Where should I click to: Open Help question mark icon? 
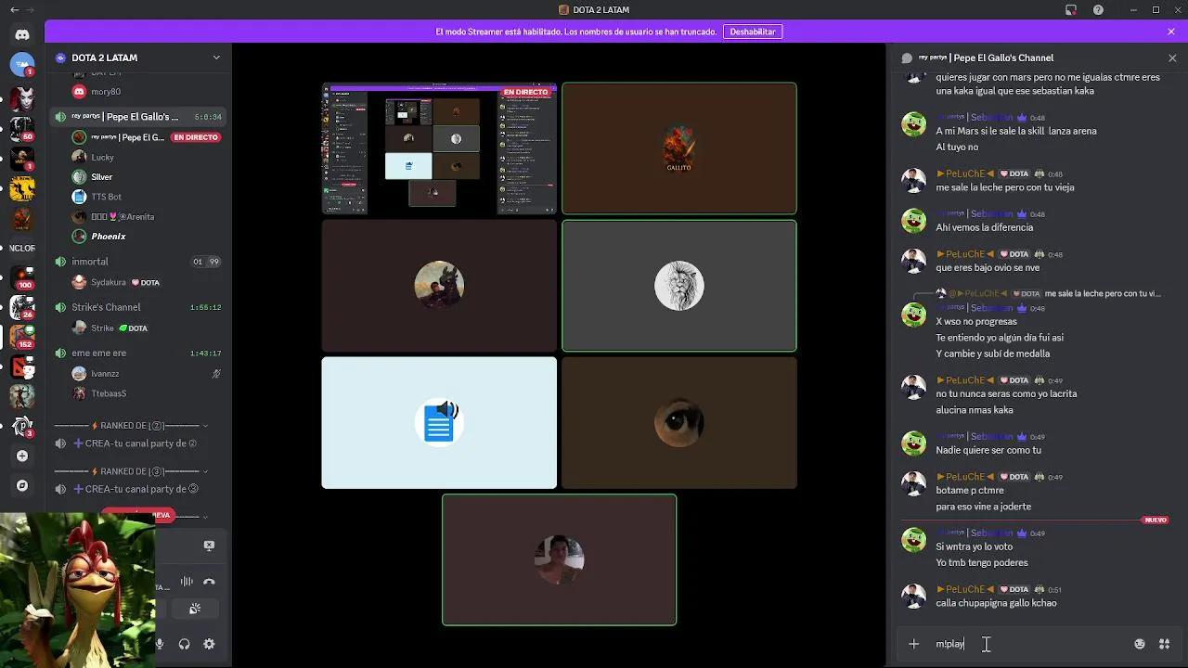click(x=1099, y=10)
